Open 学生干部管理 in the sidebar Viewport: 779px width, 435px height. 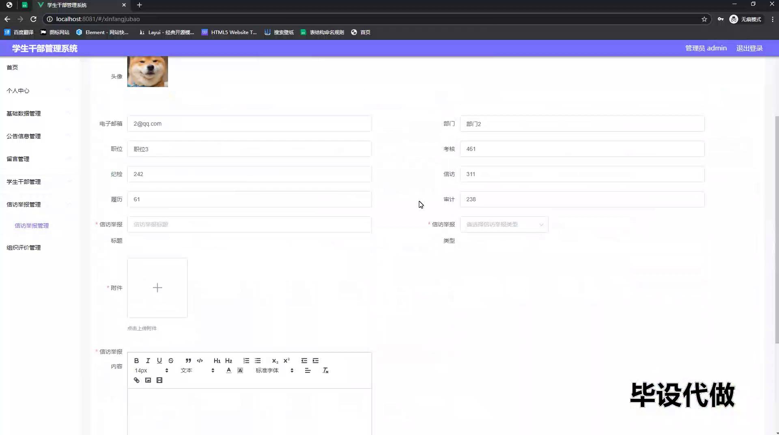(x=24, y=182)
